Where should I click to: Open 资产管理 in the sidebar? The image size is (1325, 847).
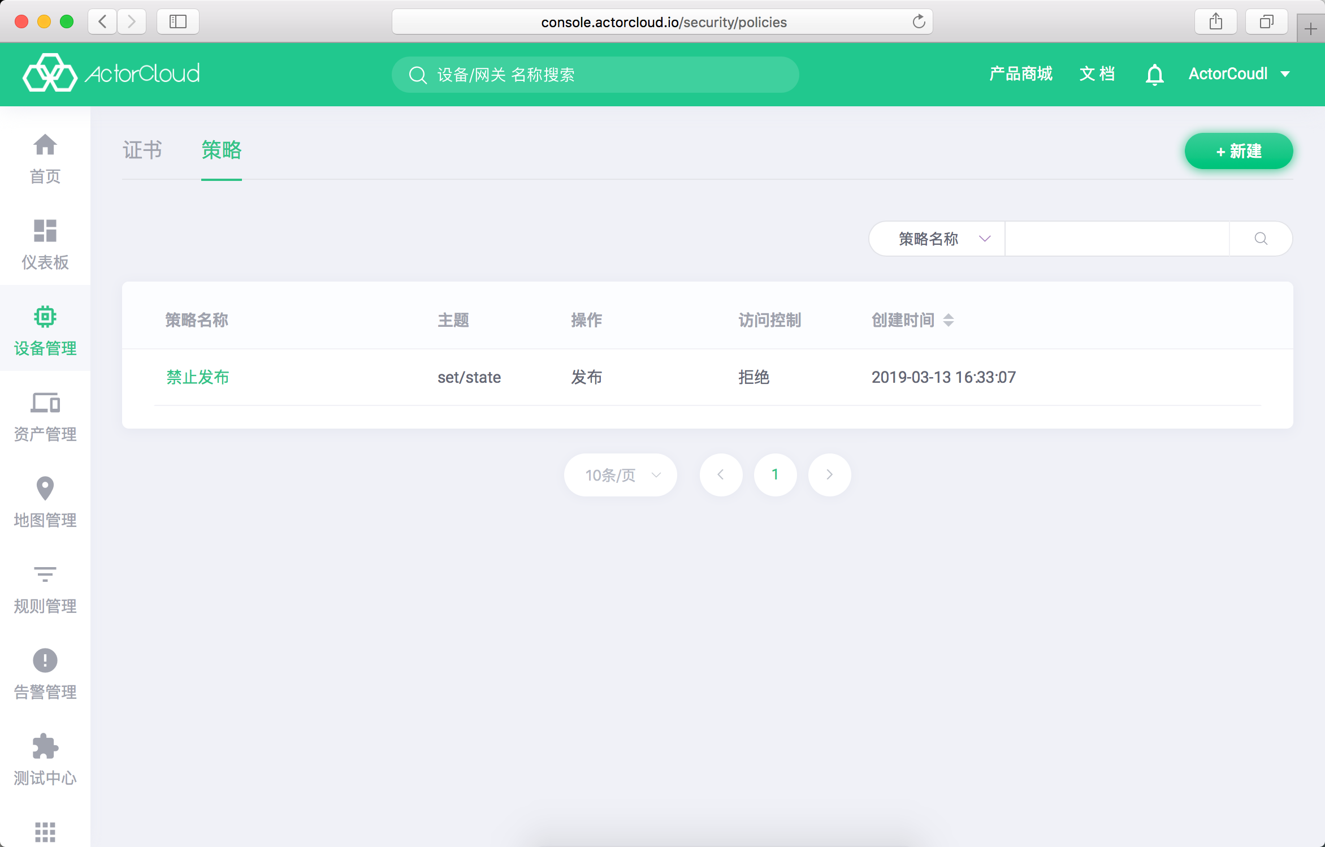coord(45,417)
